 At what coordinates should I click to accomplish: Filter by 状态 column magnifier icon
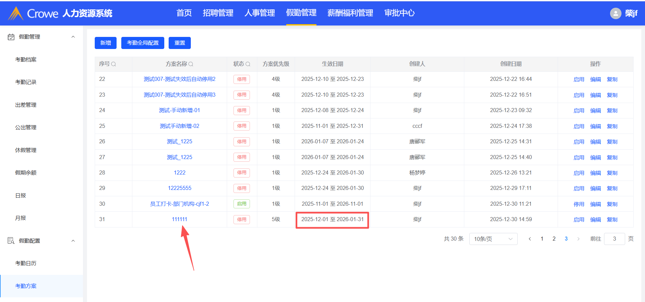pos(248,64)
